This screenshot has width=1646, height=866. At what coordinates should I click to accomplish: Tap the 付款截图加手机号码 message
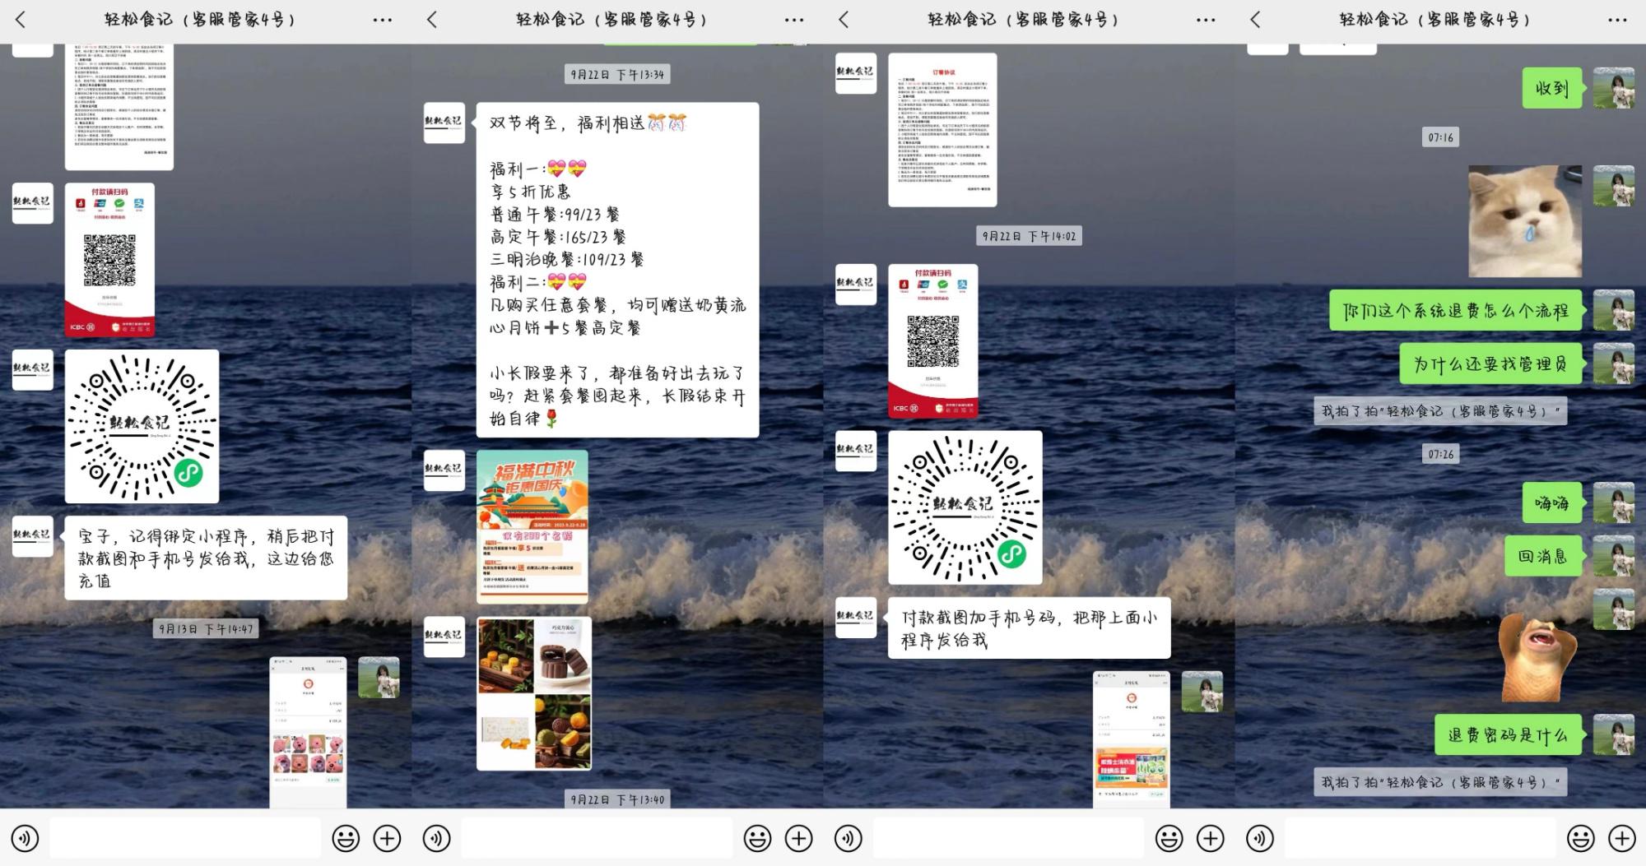click(1029, 628)
